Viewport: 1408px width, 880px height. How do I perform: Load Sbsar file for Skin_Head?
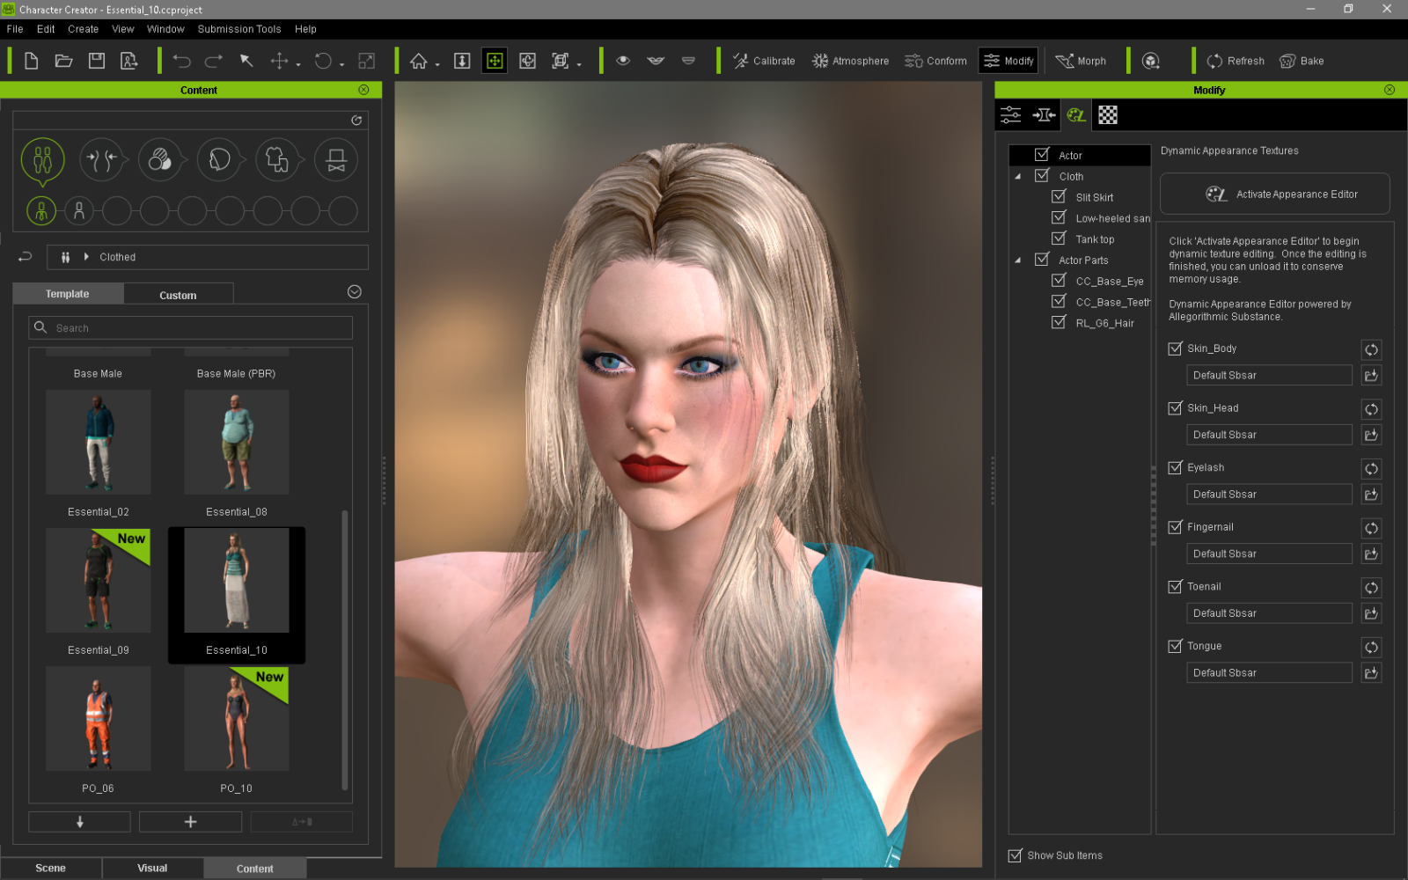(x=1371, y=435)
